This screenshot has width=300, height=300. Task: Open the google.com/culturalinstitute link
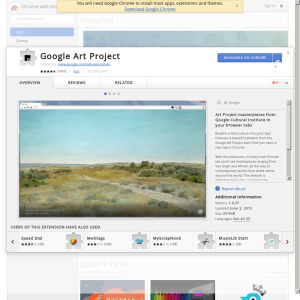(84, 64)
